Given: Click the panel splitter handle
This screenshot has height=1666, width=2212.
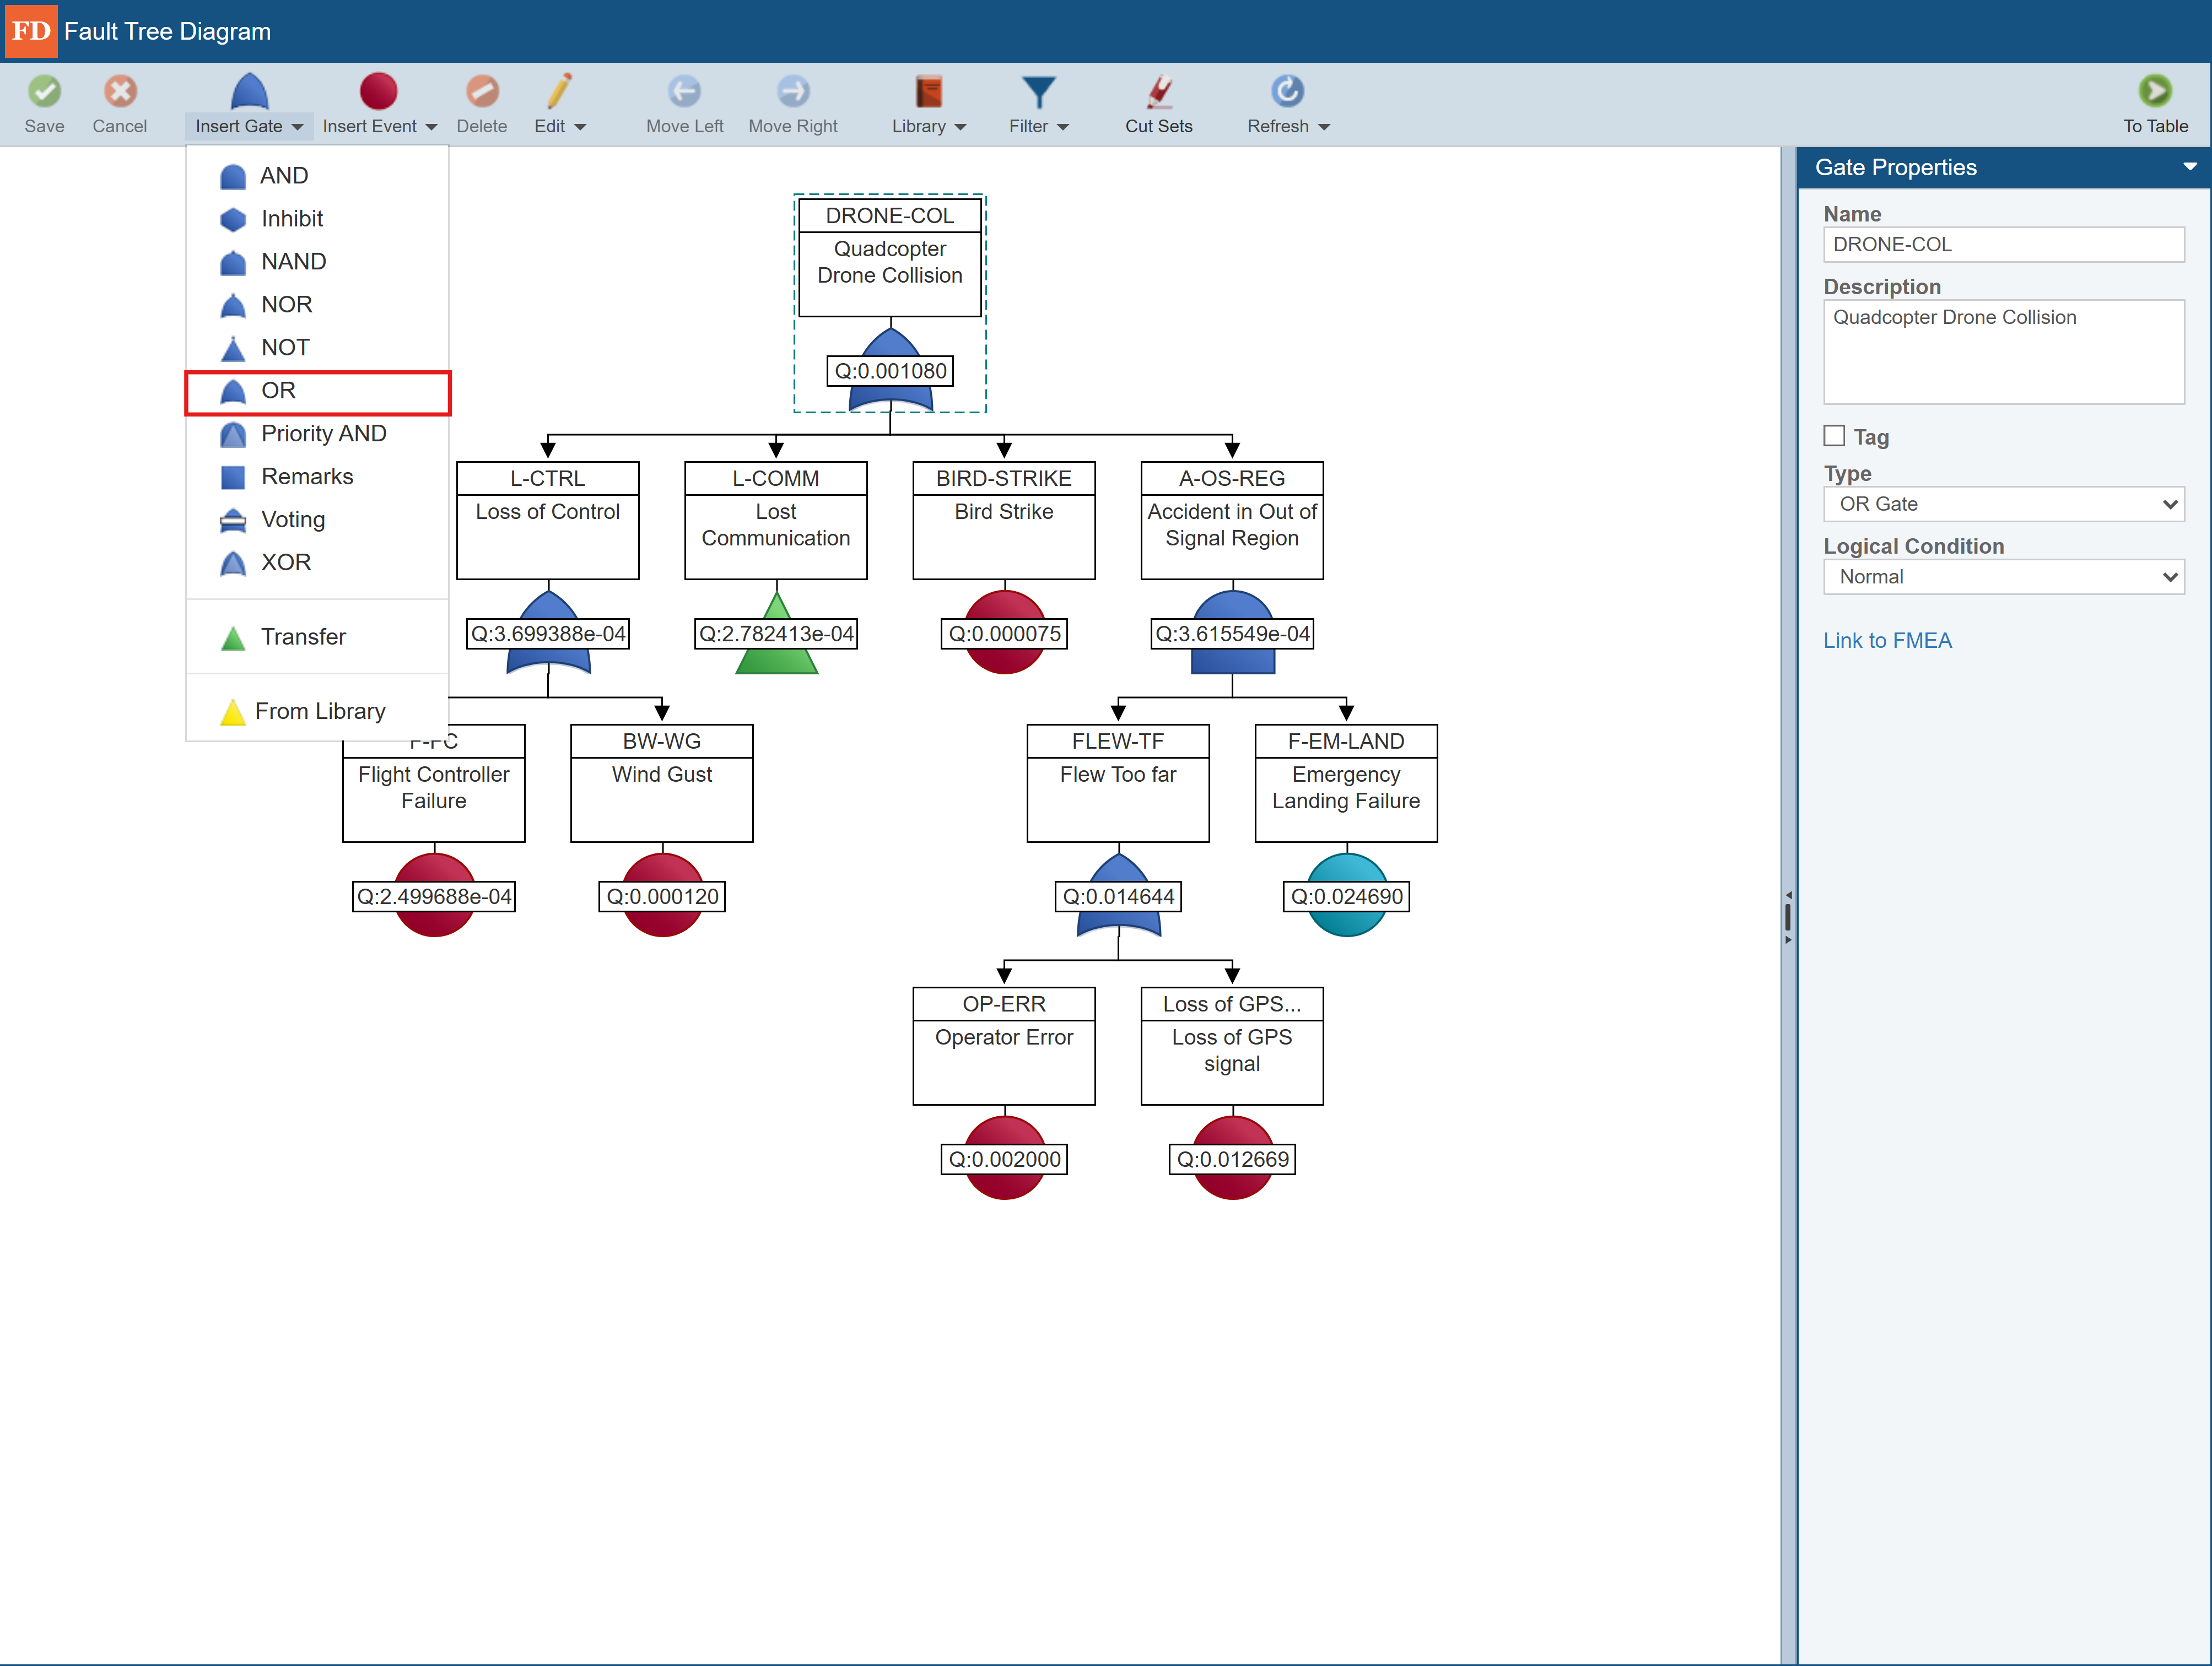Looking at the screenshot, I should [1788, 916].
